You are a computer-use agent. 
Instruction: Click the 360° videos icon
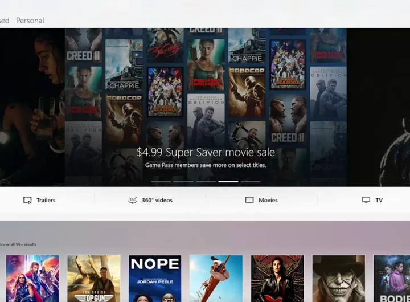click(132, 200)
